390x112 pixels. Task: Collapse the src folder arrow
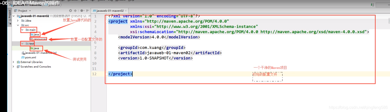click(x=18, y=25)
